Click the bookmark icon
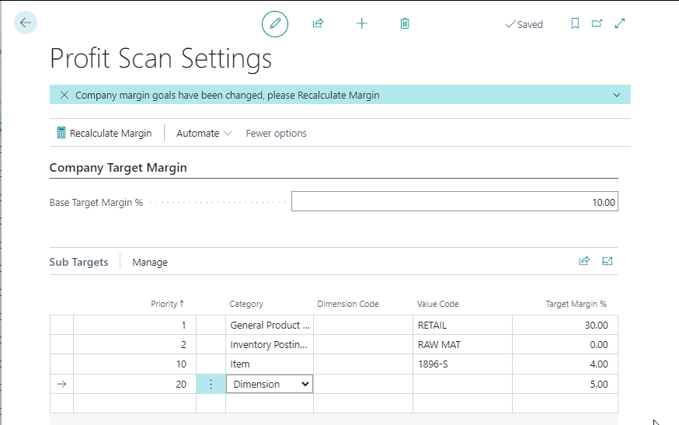Image resolution: width=679 pixels, height=425 pixels. coord(575,24)
